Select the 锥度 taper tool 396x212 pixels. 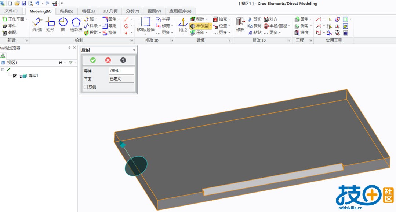coord(302,33)
